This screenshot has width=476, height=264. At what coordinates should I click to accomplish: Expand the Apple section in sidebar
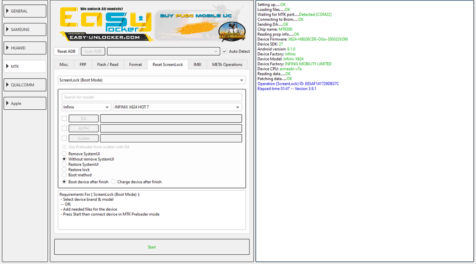pyautogui.click(x=25, y=103)
